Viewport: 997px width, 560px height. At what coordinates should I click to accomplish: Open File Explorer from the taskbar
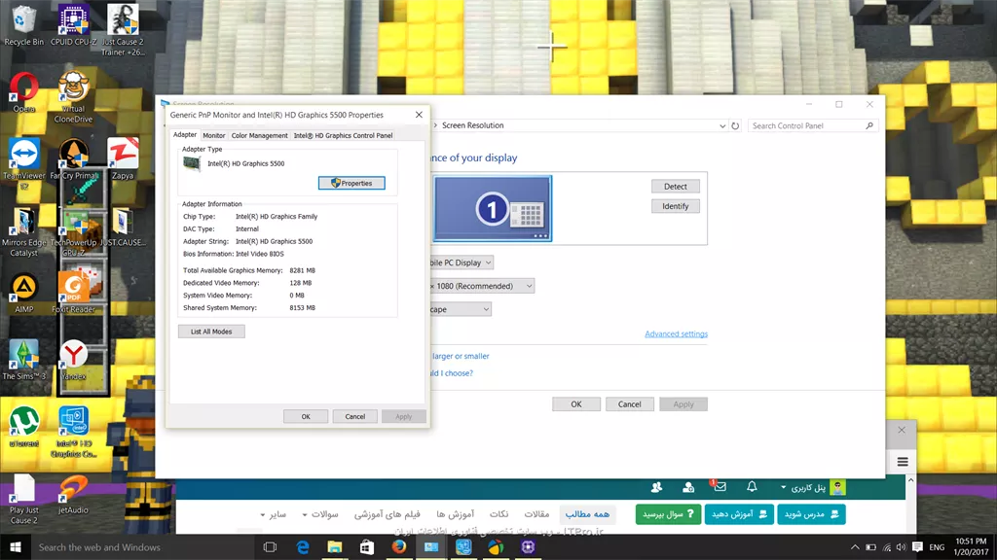click(x=335, y=546)
